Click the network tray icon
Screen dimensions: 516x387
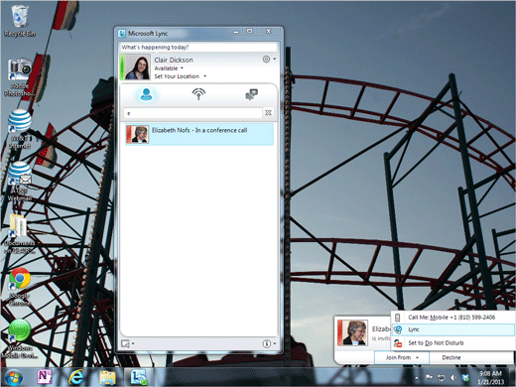pyautogui.click(x=441, y=377)
